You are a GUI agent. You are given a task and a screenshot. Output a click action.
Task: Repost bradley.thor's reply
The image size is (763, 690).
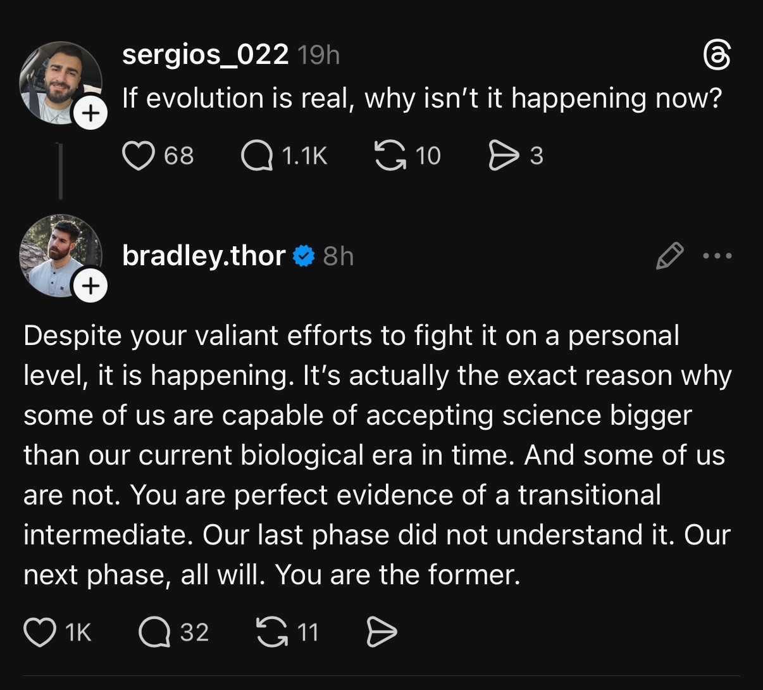pyautogui.click(x=270, y=632)
